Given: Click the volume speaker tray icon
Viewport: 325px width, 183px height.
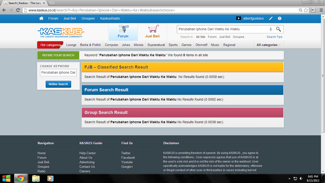Looking at the screenshot, I should click(x=301, y=178).
